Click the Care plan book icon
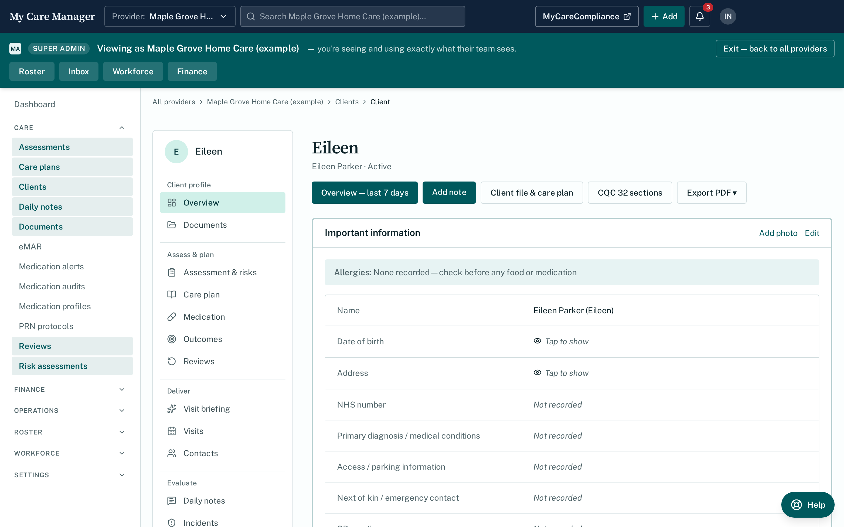Image resolution: width=844 pixels, height=527 pixels. (x=172, y=295)
